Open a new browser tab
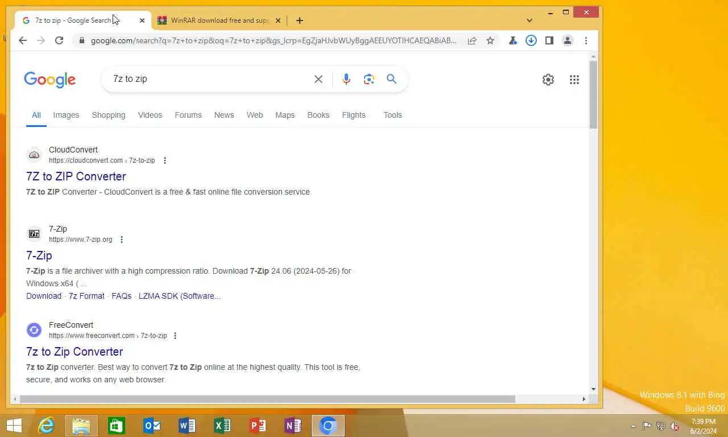The width and height of the screenshot is (728, 437). point(300,20)
